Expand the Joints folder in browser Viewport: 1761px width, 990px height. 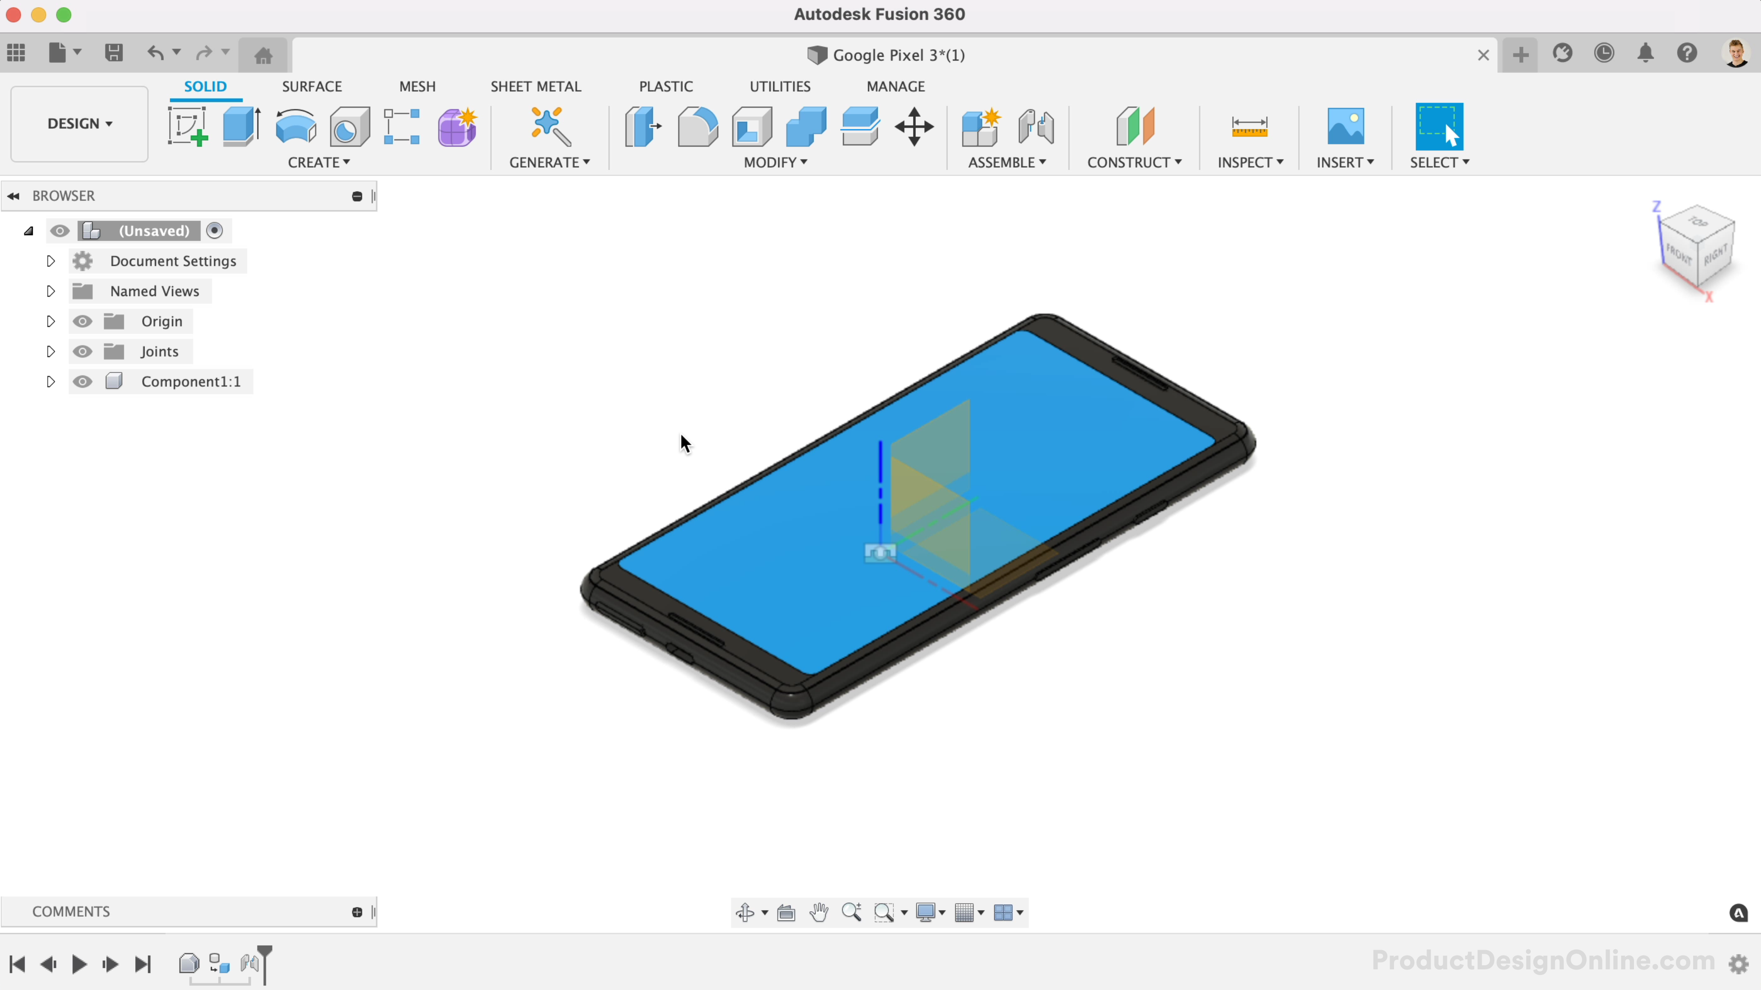(x=50, y=351)
